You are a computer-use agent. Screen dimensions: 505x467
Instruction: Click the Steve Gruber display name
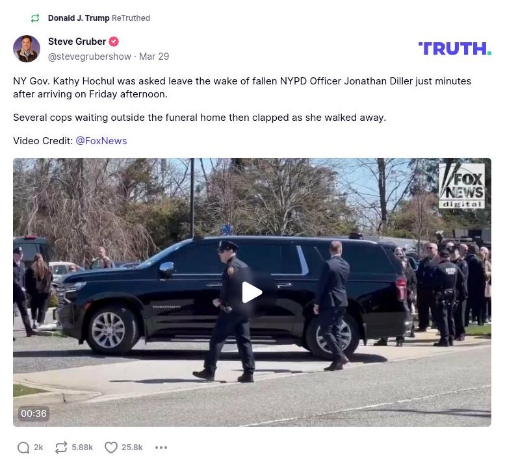click(x=77, y=42)
